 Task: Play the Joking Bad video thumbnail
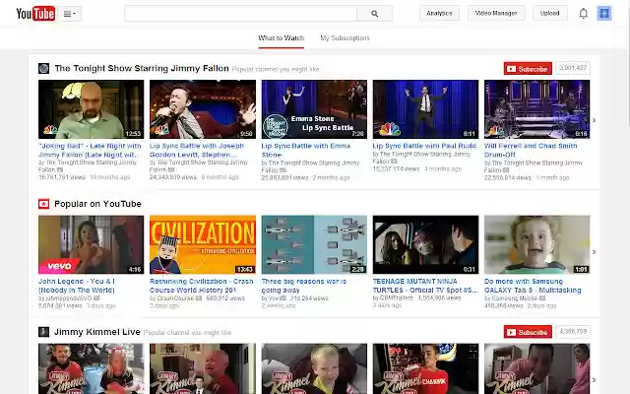(x=91, y=109)
